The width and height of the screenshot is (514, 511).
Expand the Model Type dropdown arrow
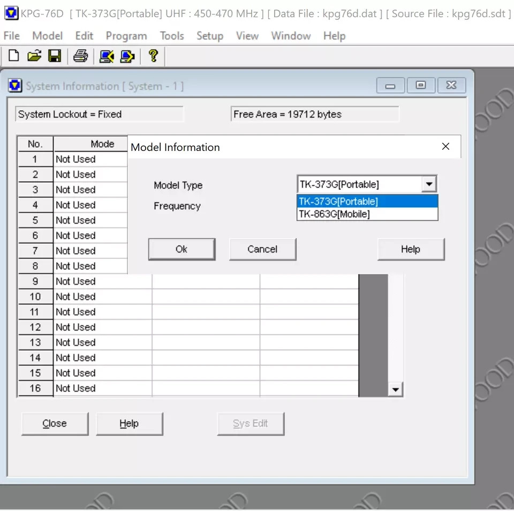click(x=428, y=185)
